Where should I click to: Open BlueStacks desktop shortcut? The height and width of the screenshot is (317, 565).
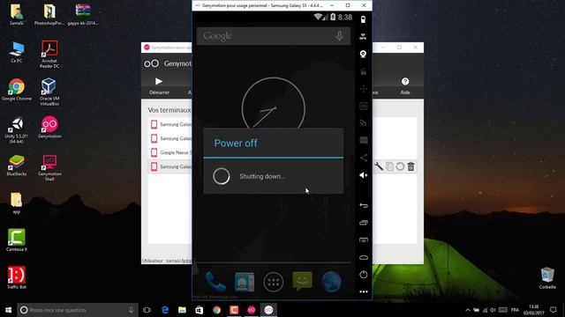[x=17, y=165]
